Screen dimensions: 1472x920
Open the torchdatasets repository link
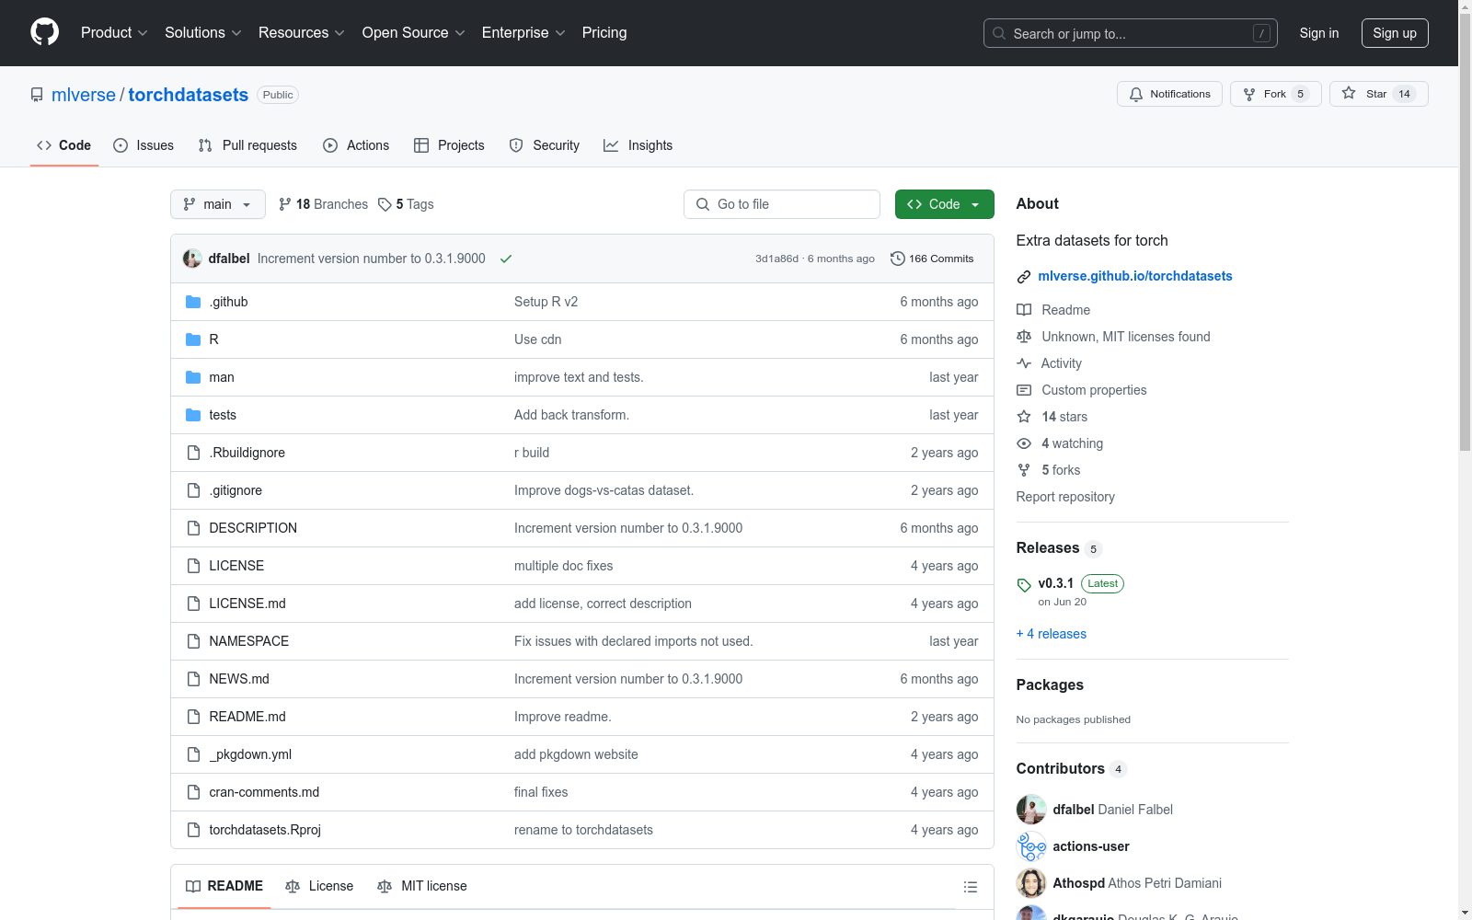point(189,95)
